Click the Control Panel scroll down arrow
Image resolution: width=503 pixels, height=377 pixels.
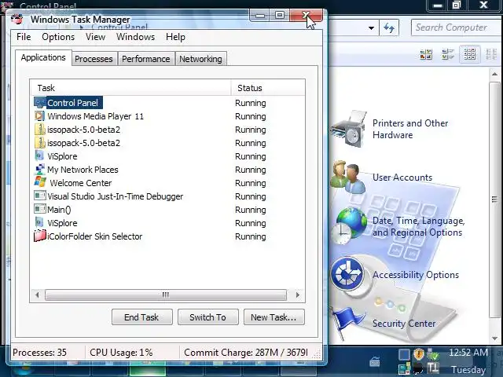pos(494,339)
